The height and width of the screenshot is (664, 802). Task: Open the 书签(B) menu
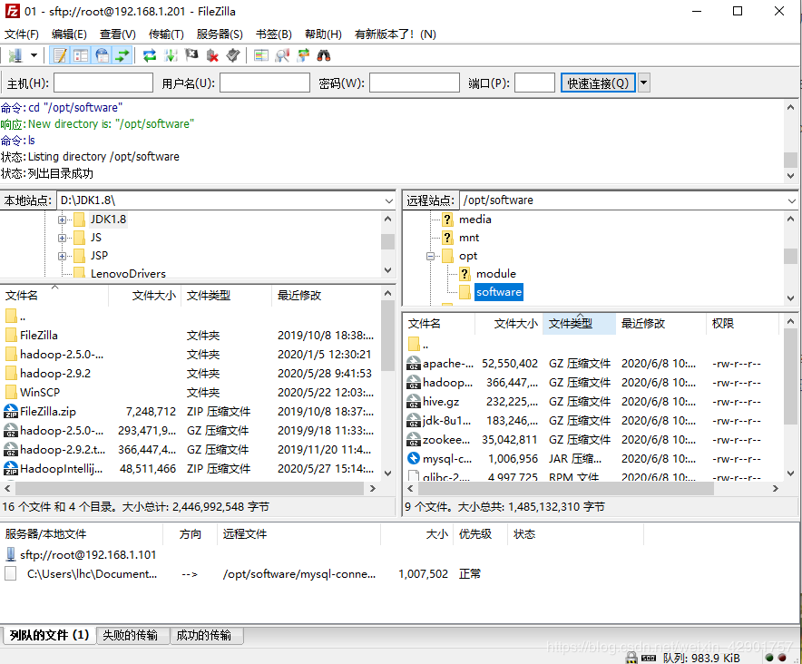pyautogui.click(x=274, y=34)
